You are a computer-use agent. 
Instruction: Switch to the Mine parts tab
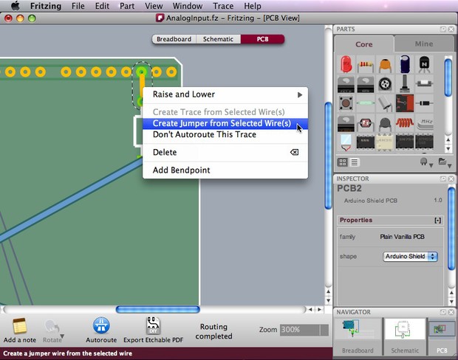(424, 44)
